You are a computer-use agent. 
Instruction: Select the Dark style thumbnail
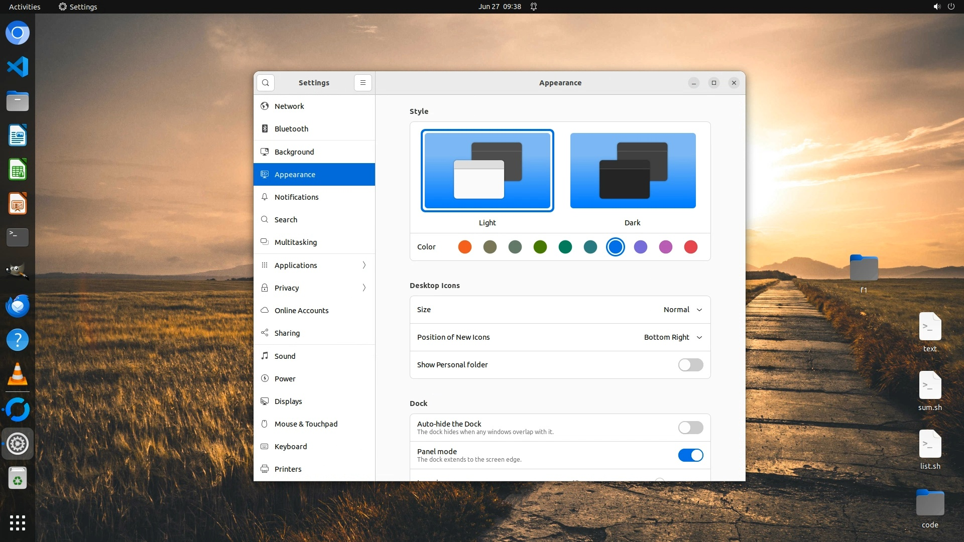[633, 171]
